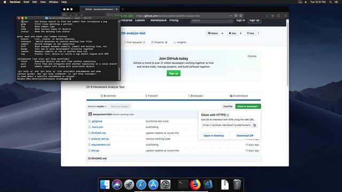Bookmark page with Firefox star icon
Image resolution: width=342 pixels, height=192 pixels.
click(x=241, y=15)
